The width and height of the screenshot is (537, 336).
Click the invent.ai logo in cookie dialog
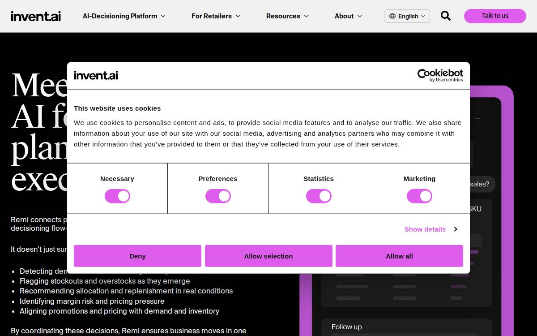(x=96, y=75)
